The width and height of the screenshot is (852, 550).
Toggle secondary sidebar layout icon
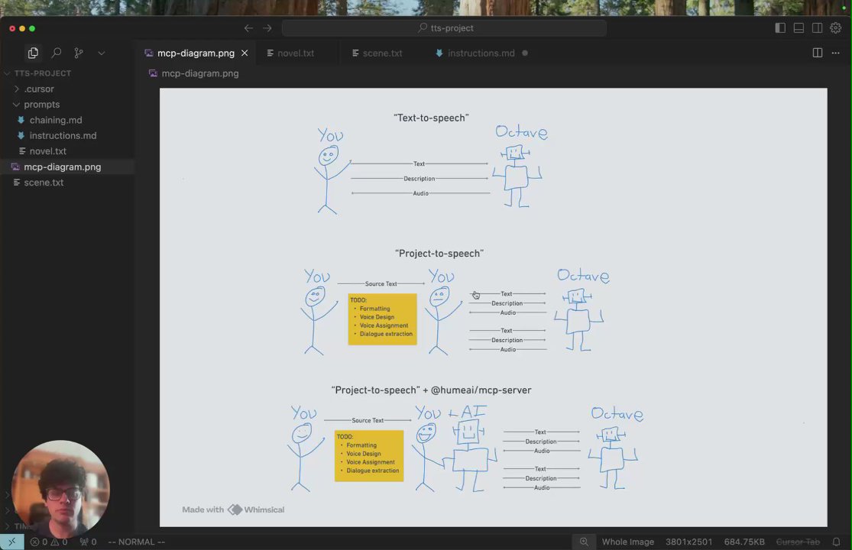817,27
